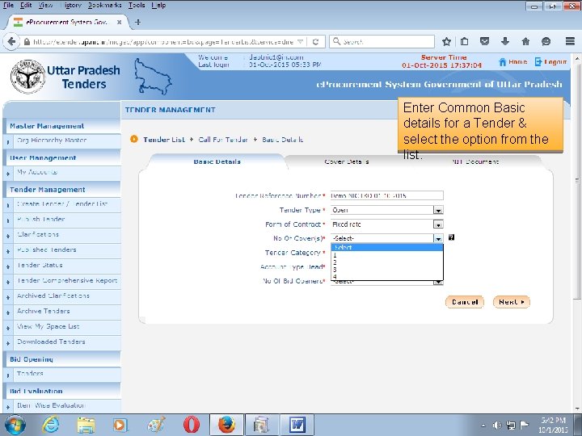This screenshot has width=582, height=436.
Task: Bookmark this page with star icon
Action: click(446, 41)
